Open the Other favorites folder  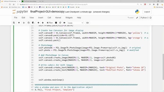pyautogui.click(x=158, y=7)
